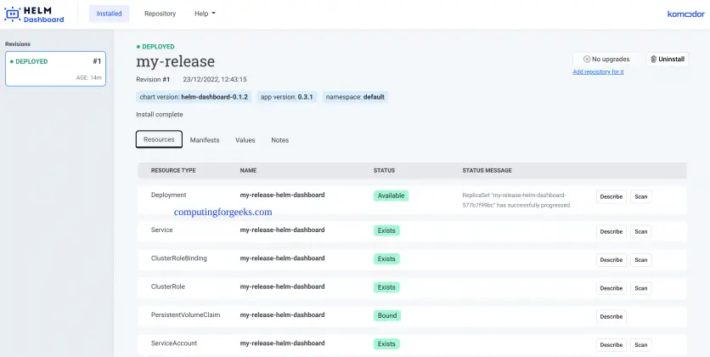The width and height of the screenshot is (710, 357).
Task: Open the Notes tab
Action: click(280, 140)
